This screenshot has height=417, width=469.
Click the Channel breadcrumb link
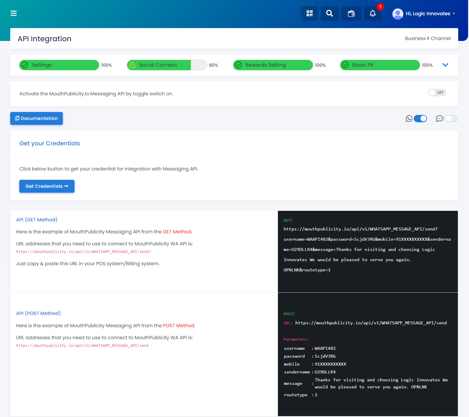coord(440,38)
